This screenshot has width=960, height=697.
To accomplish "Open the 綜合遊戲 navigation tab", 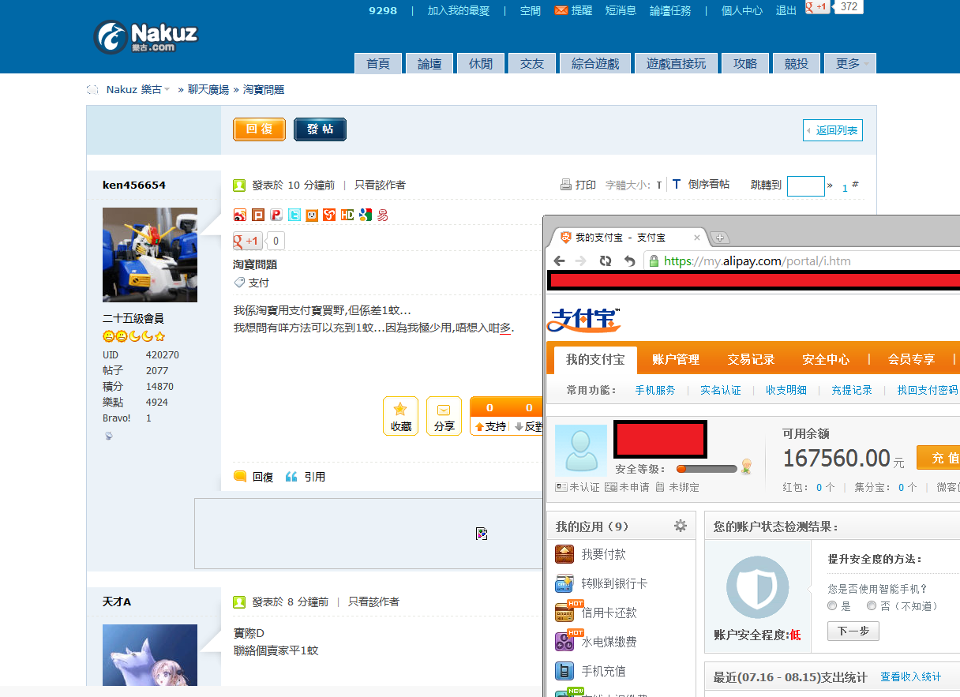I will click(x=595, y=63).
